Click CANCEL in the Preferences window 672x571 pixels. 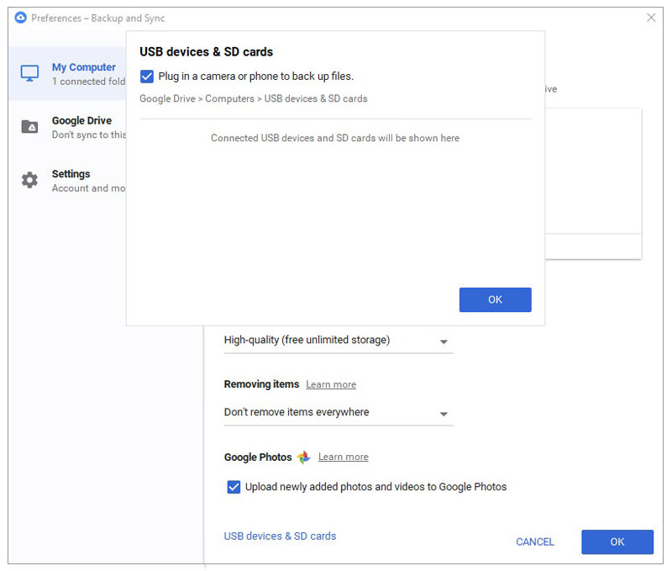[x=535, y=542]
